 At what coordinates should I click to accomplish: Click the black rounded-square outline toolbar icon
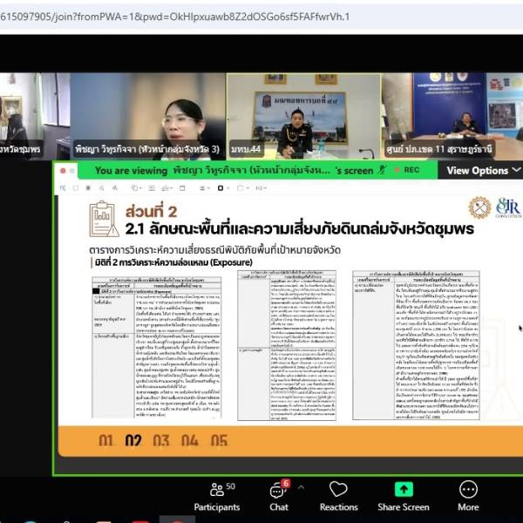pyautogui.click(x=221, y=188)
